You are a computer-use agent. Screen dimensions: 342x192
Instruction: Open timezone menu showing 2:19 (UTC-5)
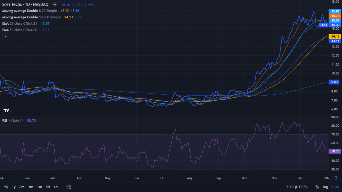click(x=297, y=187)
